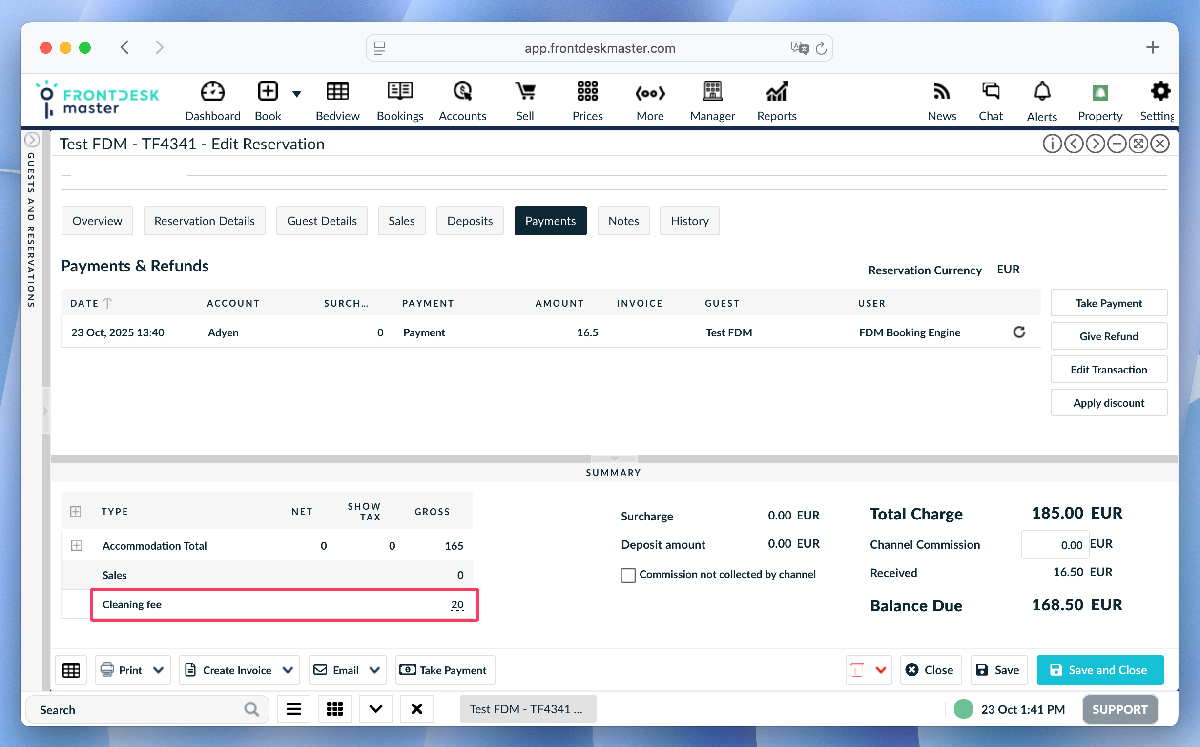Image resolution: width=1200 pixels, height=747 pixels.
Task: Click Save and Close button
Action: pos(1099,670)
